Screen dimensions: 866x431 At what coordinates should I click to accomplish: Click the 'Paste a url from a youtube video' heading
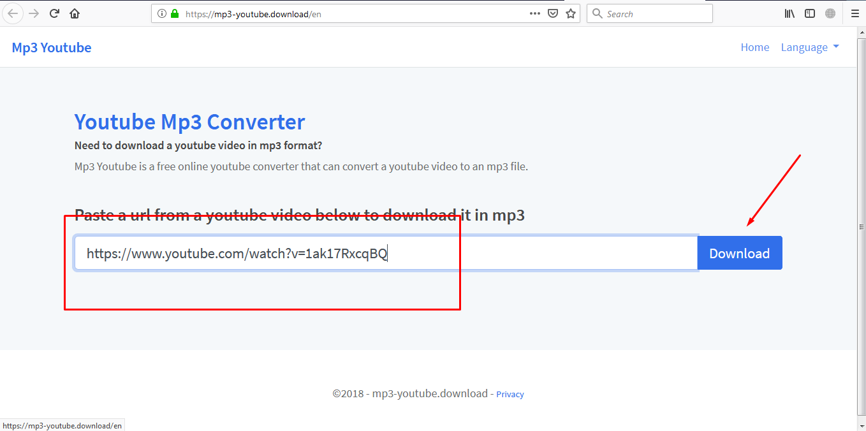click(300, 215)
